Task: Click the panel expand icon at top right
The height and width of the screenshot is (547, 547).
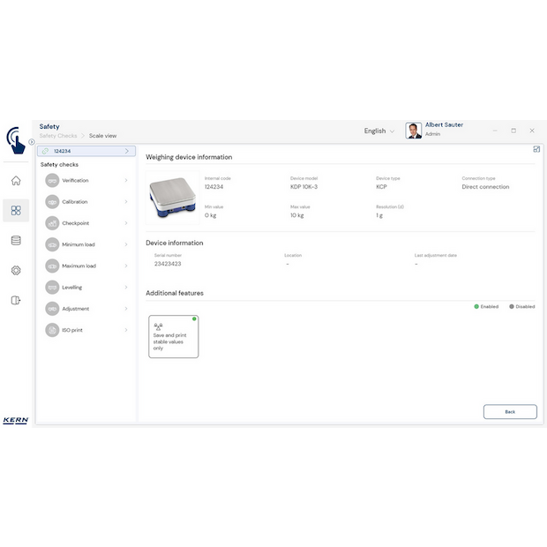Action: tap(536, 149)
